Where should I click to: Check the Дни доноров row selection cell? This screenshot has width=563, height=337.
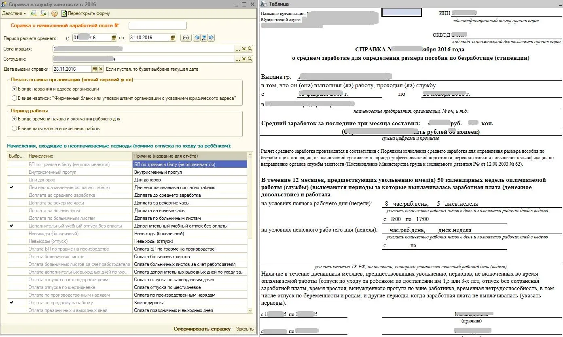[17, 180]
